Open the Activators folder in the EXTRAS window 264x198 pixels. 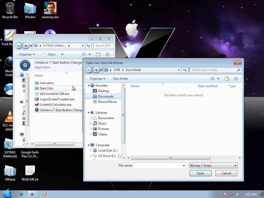point(47,83)
